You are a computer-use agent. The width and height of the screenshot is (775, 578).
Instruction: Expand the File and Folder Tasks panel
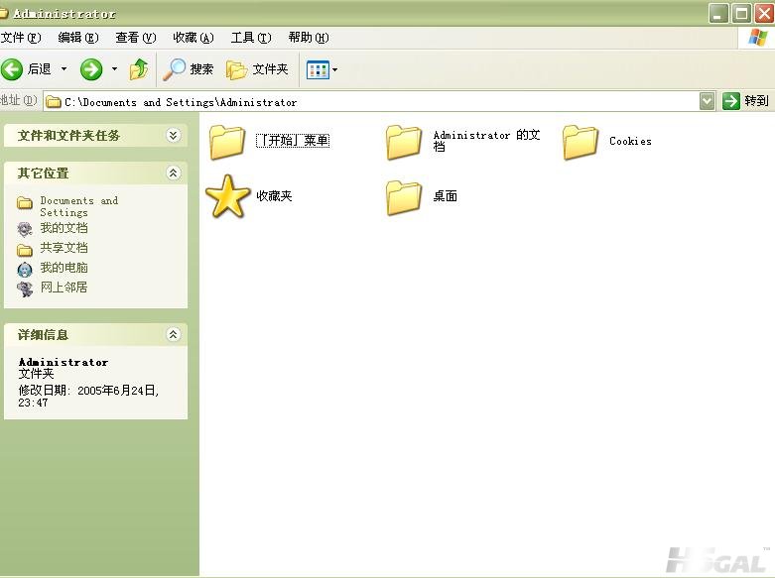pos(174,136)
